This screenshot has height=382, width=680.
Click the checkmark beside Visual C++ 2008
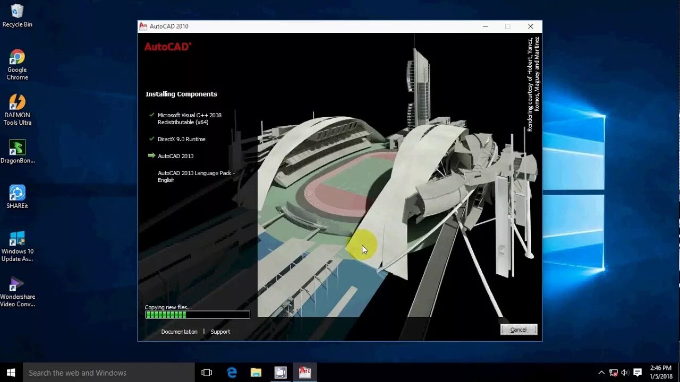(152, 115)
